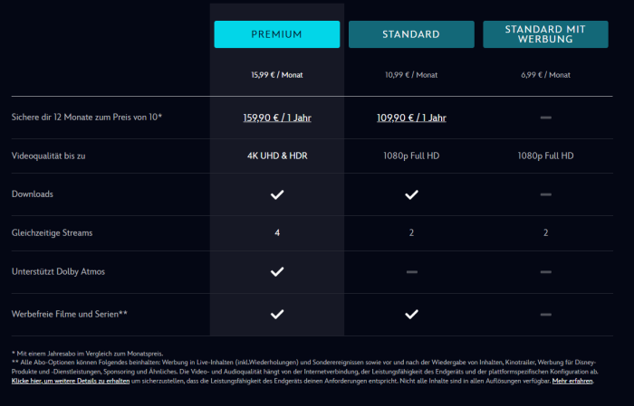Image resolution: width=634 pixels, height=406 pixels.
Task: Pick the Standard mit Werbung plan
Action: point(545,34)
